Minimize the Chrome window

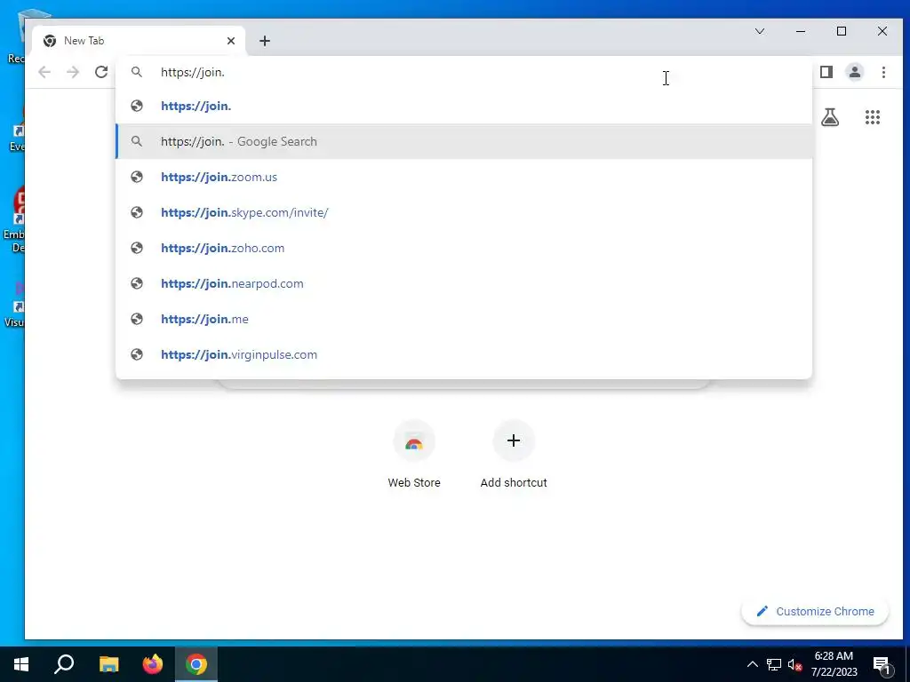pyautogui.click(x=801, y=31)
